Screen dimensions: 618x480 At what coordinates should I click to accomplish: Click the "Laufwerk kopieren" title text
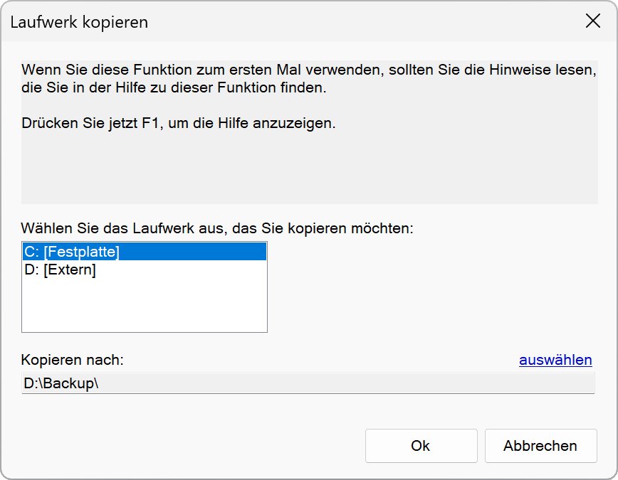click(79, 22)
